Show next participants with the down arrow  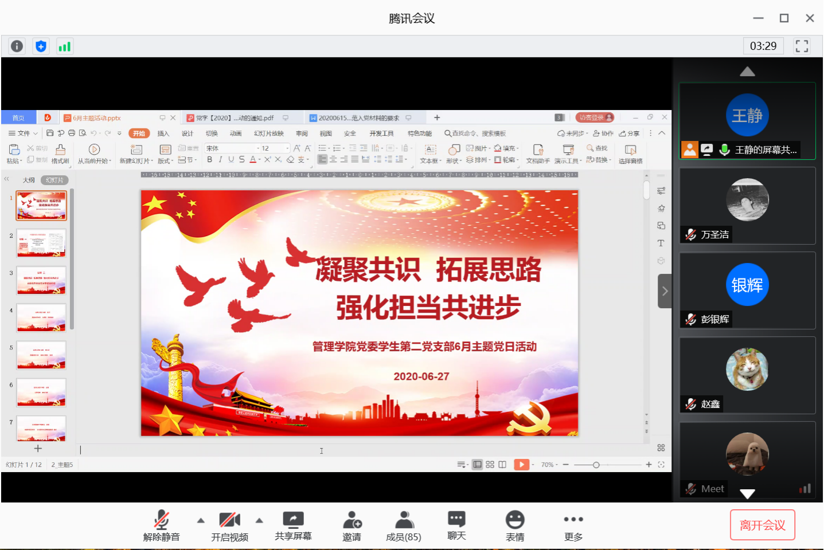(x=747, y=493)
